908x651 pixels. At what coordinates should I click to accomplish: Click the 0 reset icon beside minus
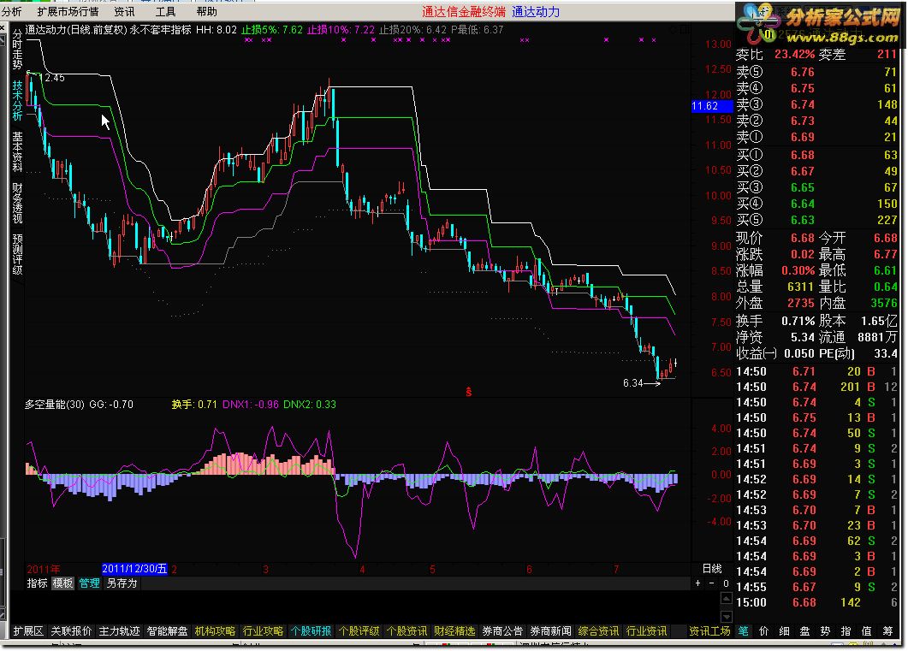coord(726,583)
